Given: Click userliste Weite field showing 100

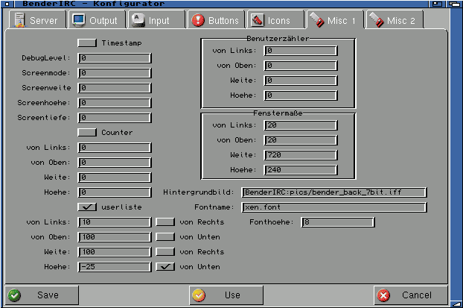Looking at the screenshot, I should [115, 252].
